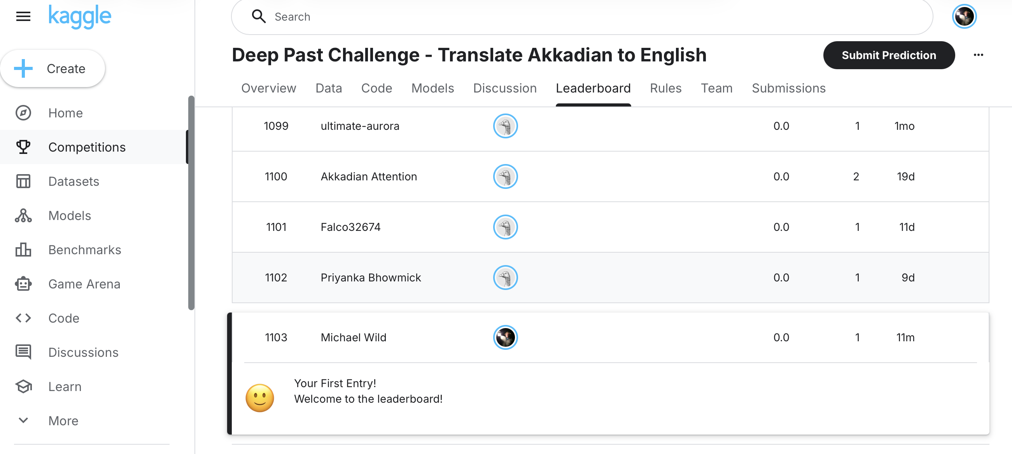This screenshot has width=1012, height=454.
Task: Open the Discussions sidebar item
Action: 83,352
